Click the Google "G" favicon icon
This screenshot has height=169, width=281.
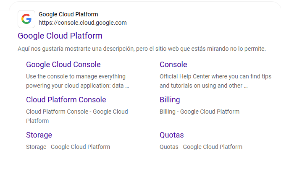point(26,19)
